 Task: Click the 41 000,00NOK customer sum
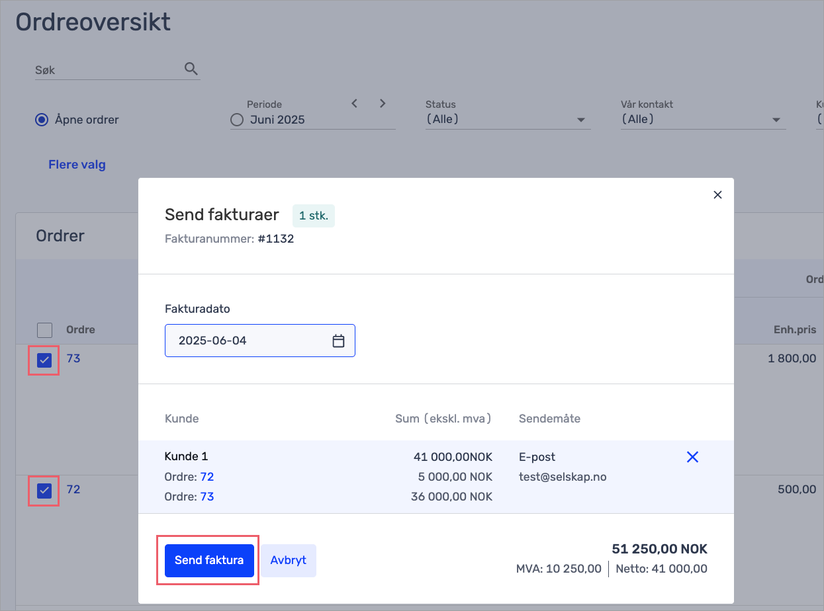click(452, 457)
